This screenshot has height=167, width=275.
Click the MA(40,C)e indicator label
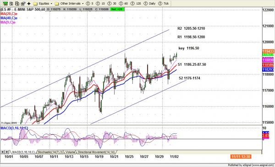click(9, 18)
